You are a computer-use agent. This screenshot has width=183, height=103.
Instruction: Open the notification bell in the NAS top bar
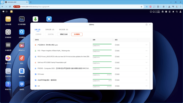pos(173,12)
